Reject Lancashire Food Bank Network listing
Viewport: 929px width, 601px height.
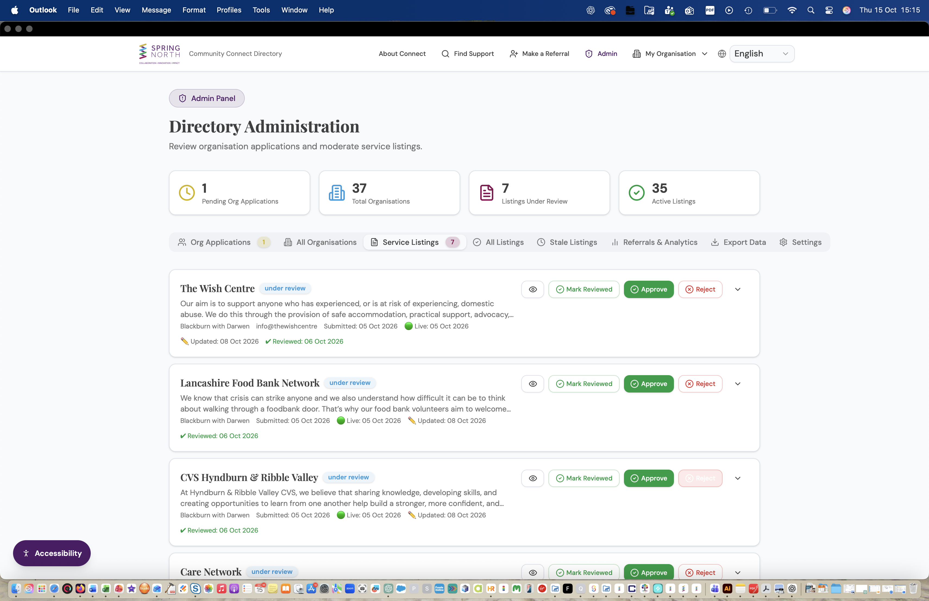click(700, 384)
